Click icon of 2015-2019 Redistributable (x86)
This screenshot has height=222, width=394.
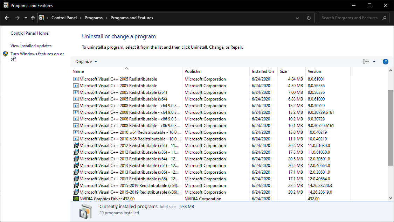pyautogui.click(x=76, y=192)
